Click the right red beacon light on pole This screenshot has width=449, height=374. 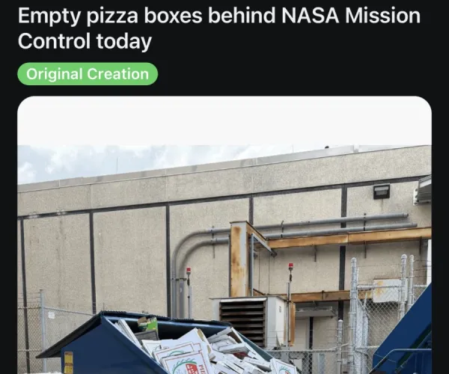[x=290, y=267]
